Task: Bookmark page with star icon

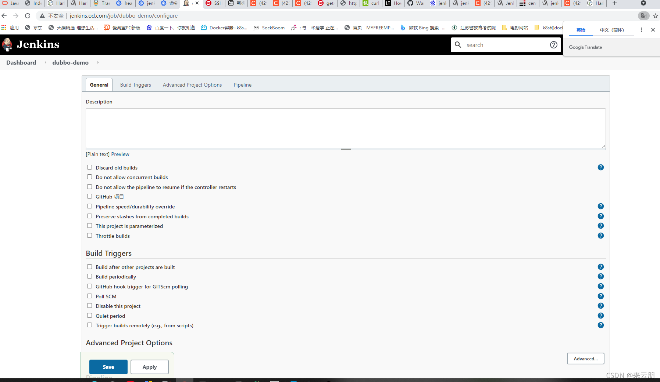Action: tap(655, 16)
